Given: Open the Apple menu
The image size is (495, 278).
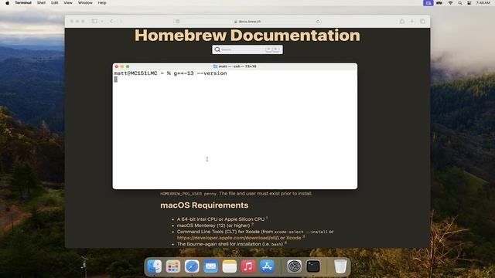Looking at the screenshot, I should [x=7, y=3].
